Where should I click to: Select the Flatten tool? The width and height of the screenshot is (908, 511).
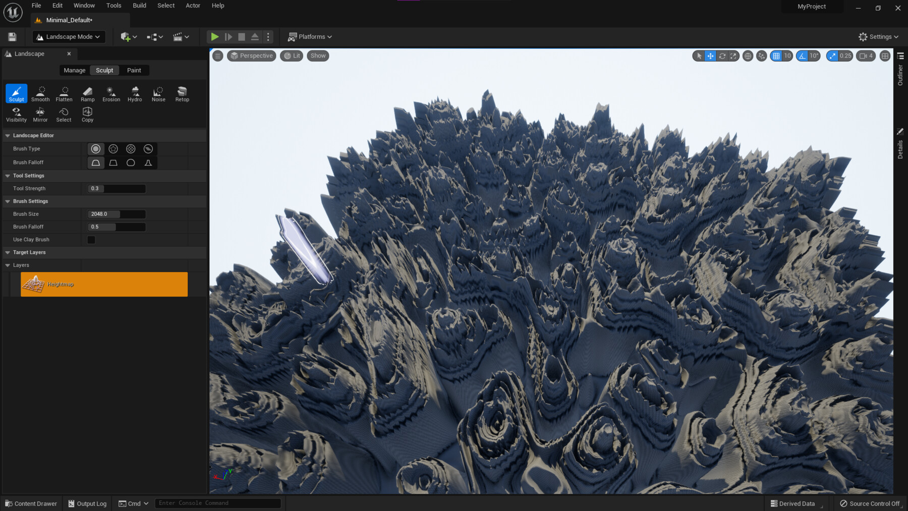click(64, 94)
